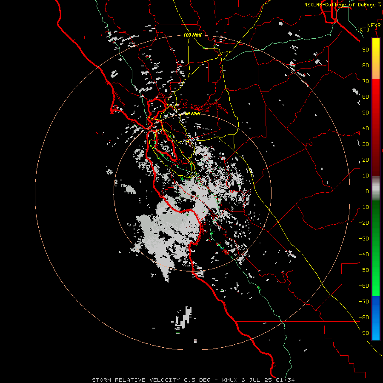
Task: Click the -70 value on the velocity scale
Action: 364,302
